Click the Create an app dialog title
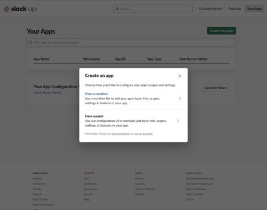 point(99,75)
